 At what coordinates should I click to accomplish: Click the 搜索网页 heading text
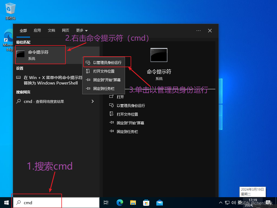(x=23, y=92)
